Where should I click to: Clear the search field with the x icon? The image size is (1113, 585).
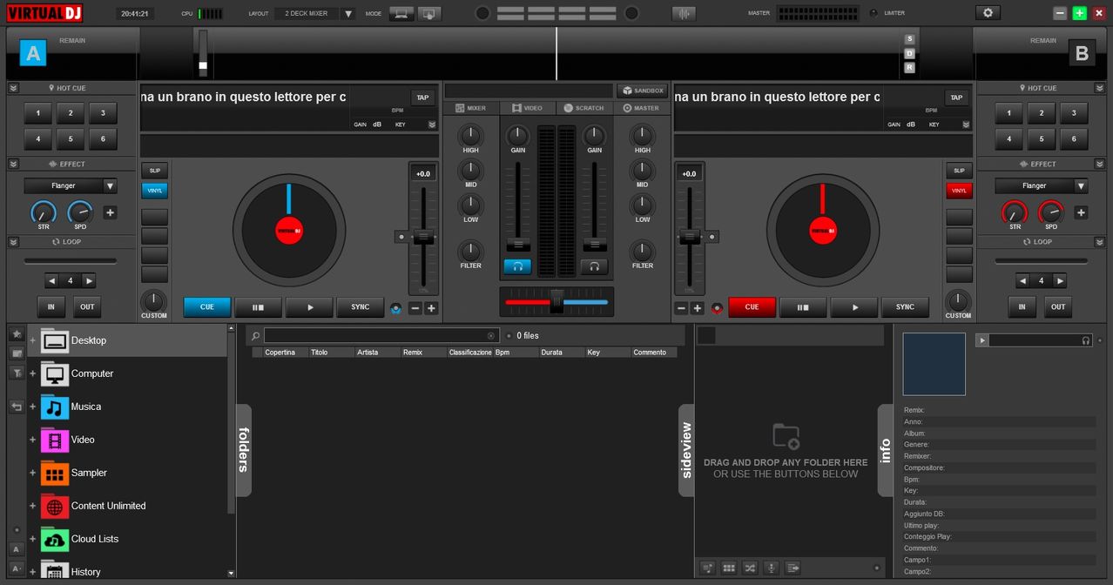pyautogui.click(x=490, y=335)
